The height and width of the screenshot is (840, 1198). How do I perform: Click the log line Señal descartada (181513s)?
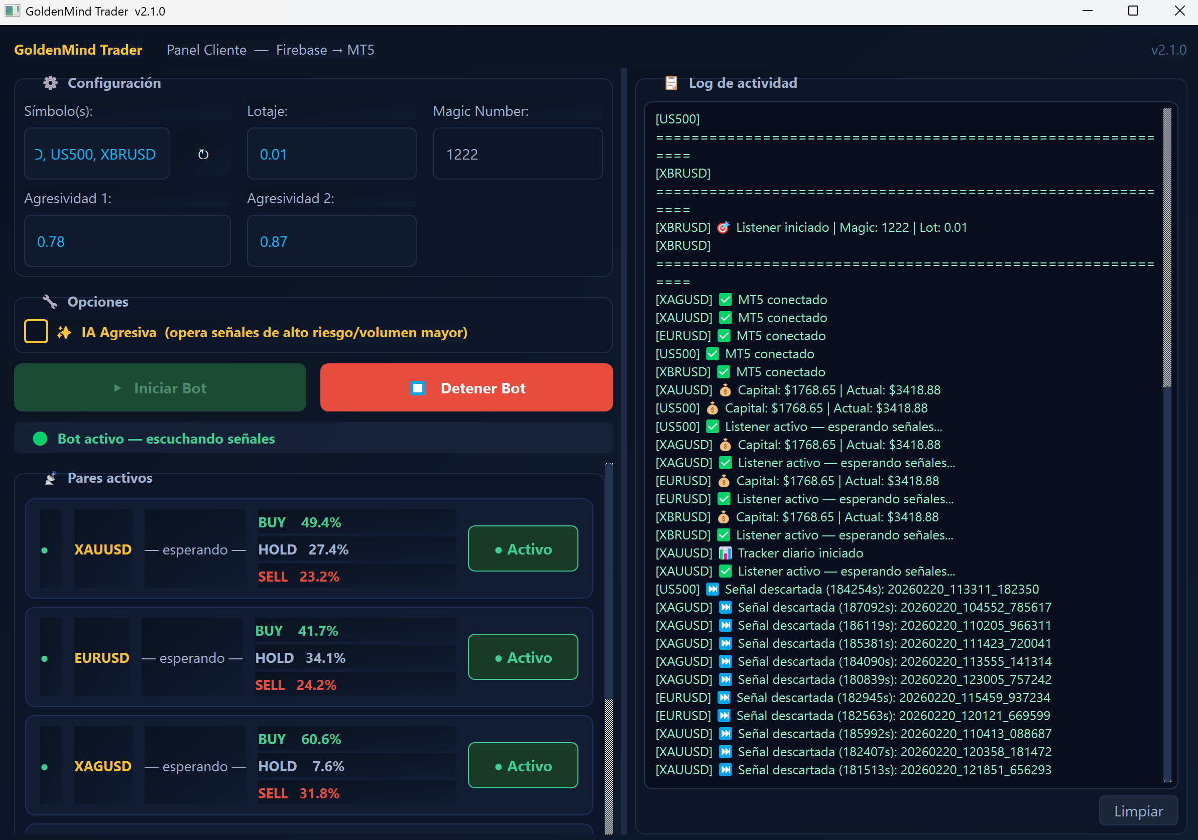coord(854,770)
